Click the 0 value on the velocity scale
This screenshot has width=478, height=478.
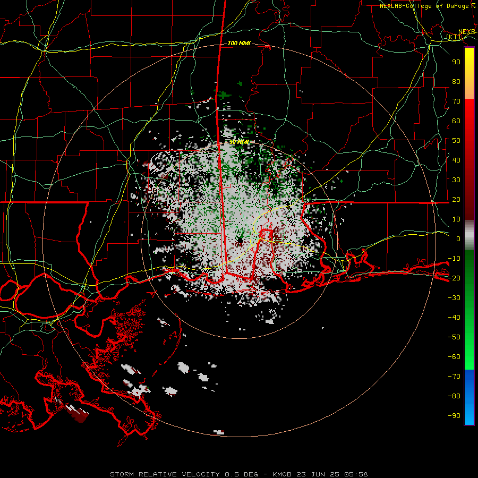point(458,238)
